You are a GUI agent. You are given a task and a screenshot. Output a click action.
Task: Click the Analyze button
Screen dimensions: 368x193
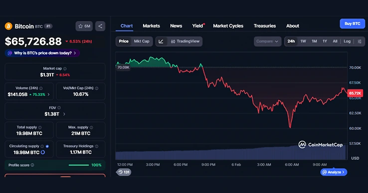[334, 172]
